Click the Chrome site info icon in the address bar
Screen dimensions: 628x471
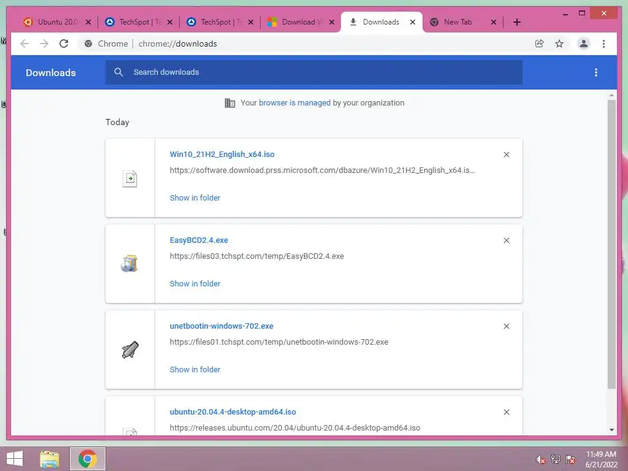tap(88, 44)
